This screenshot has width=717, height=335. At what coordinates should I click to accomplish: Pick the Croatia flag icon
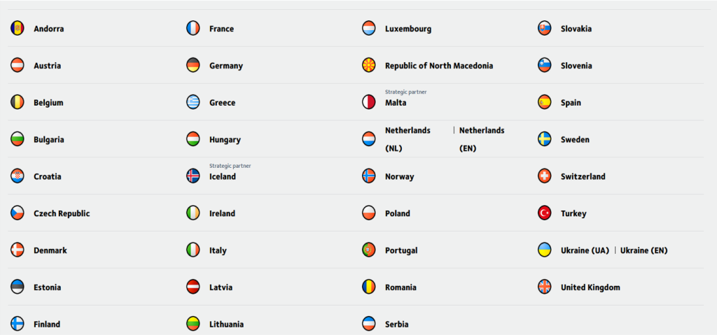point(18,176)
